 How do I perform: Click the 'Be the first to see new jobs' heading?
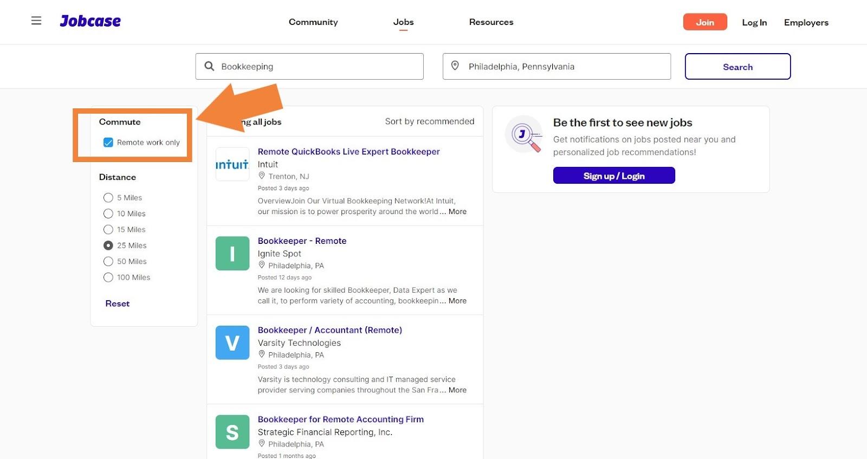pyautogui.click(x=623, y=122)
